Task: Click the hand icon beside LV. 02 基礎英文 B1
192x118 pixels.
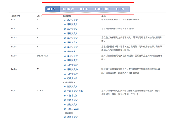Action: point(65,33)
